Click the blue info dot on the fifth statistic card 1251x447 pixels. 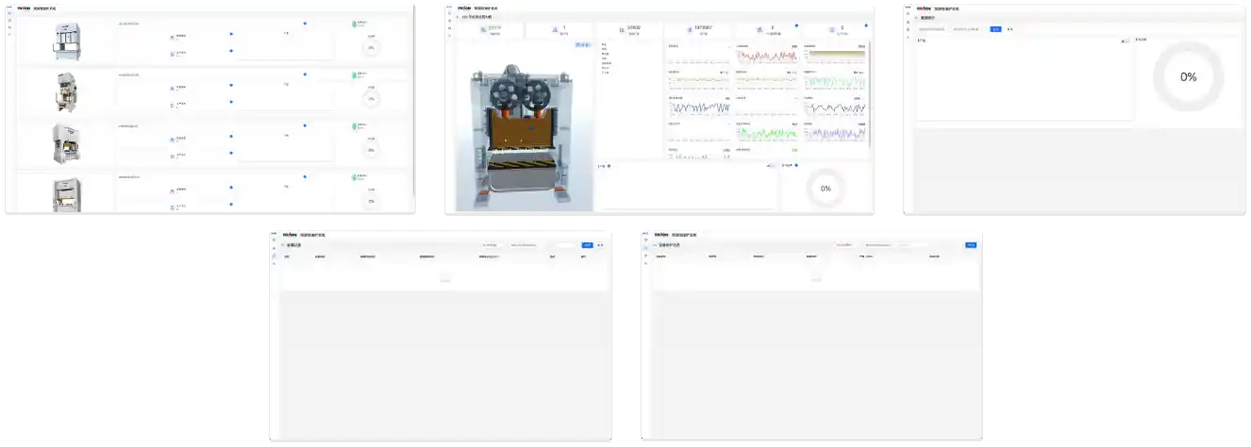pyautogui.click(x=797, y=26)
